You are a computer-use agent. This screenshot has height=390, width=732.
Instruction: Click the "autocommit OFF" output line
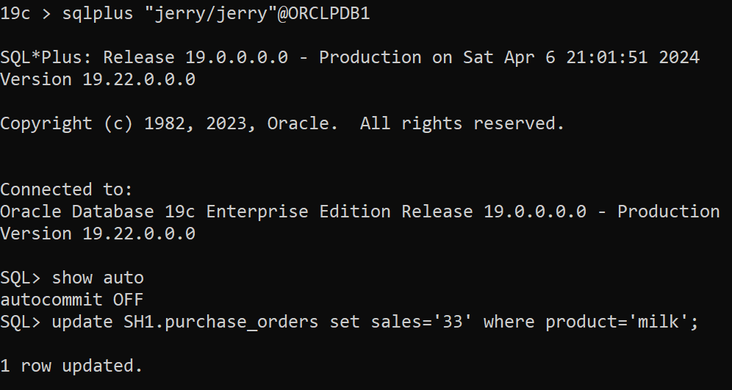(71, 300)
